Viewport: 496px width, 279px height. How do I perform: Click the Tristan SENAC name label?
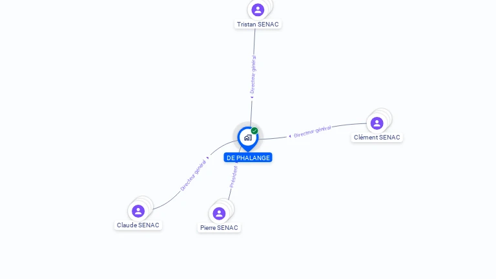258,25
